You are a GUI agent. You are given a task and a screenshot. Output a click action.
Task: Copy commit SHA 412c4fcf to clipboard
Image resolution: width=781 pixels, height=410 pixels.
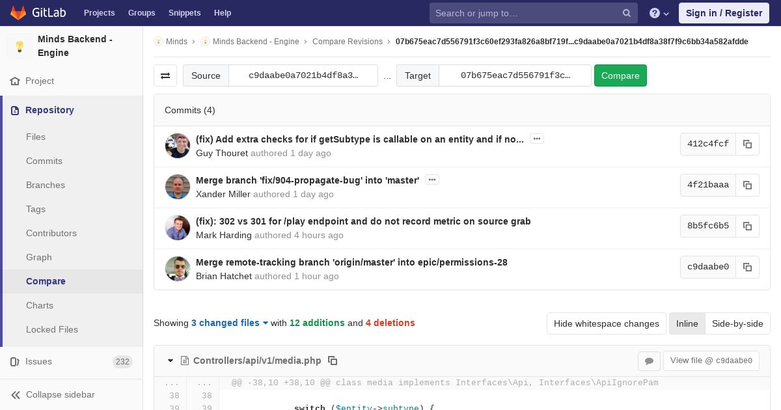coord(747,144)
